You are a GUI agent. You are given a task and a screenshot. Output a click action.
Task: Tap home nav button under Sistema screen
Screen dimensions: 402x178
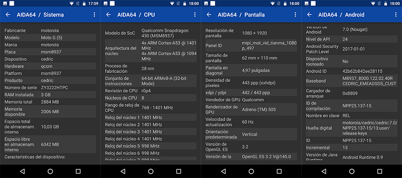[x=50, y=171]
